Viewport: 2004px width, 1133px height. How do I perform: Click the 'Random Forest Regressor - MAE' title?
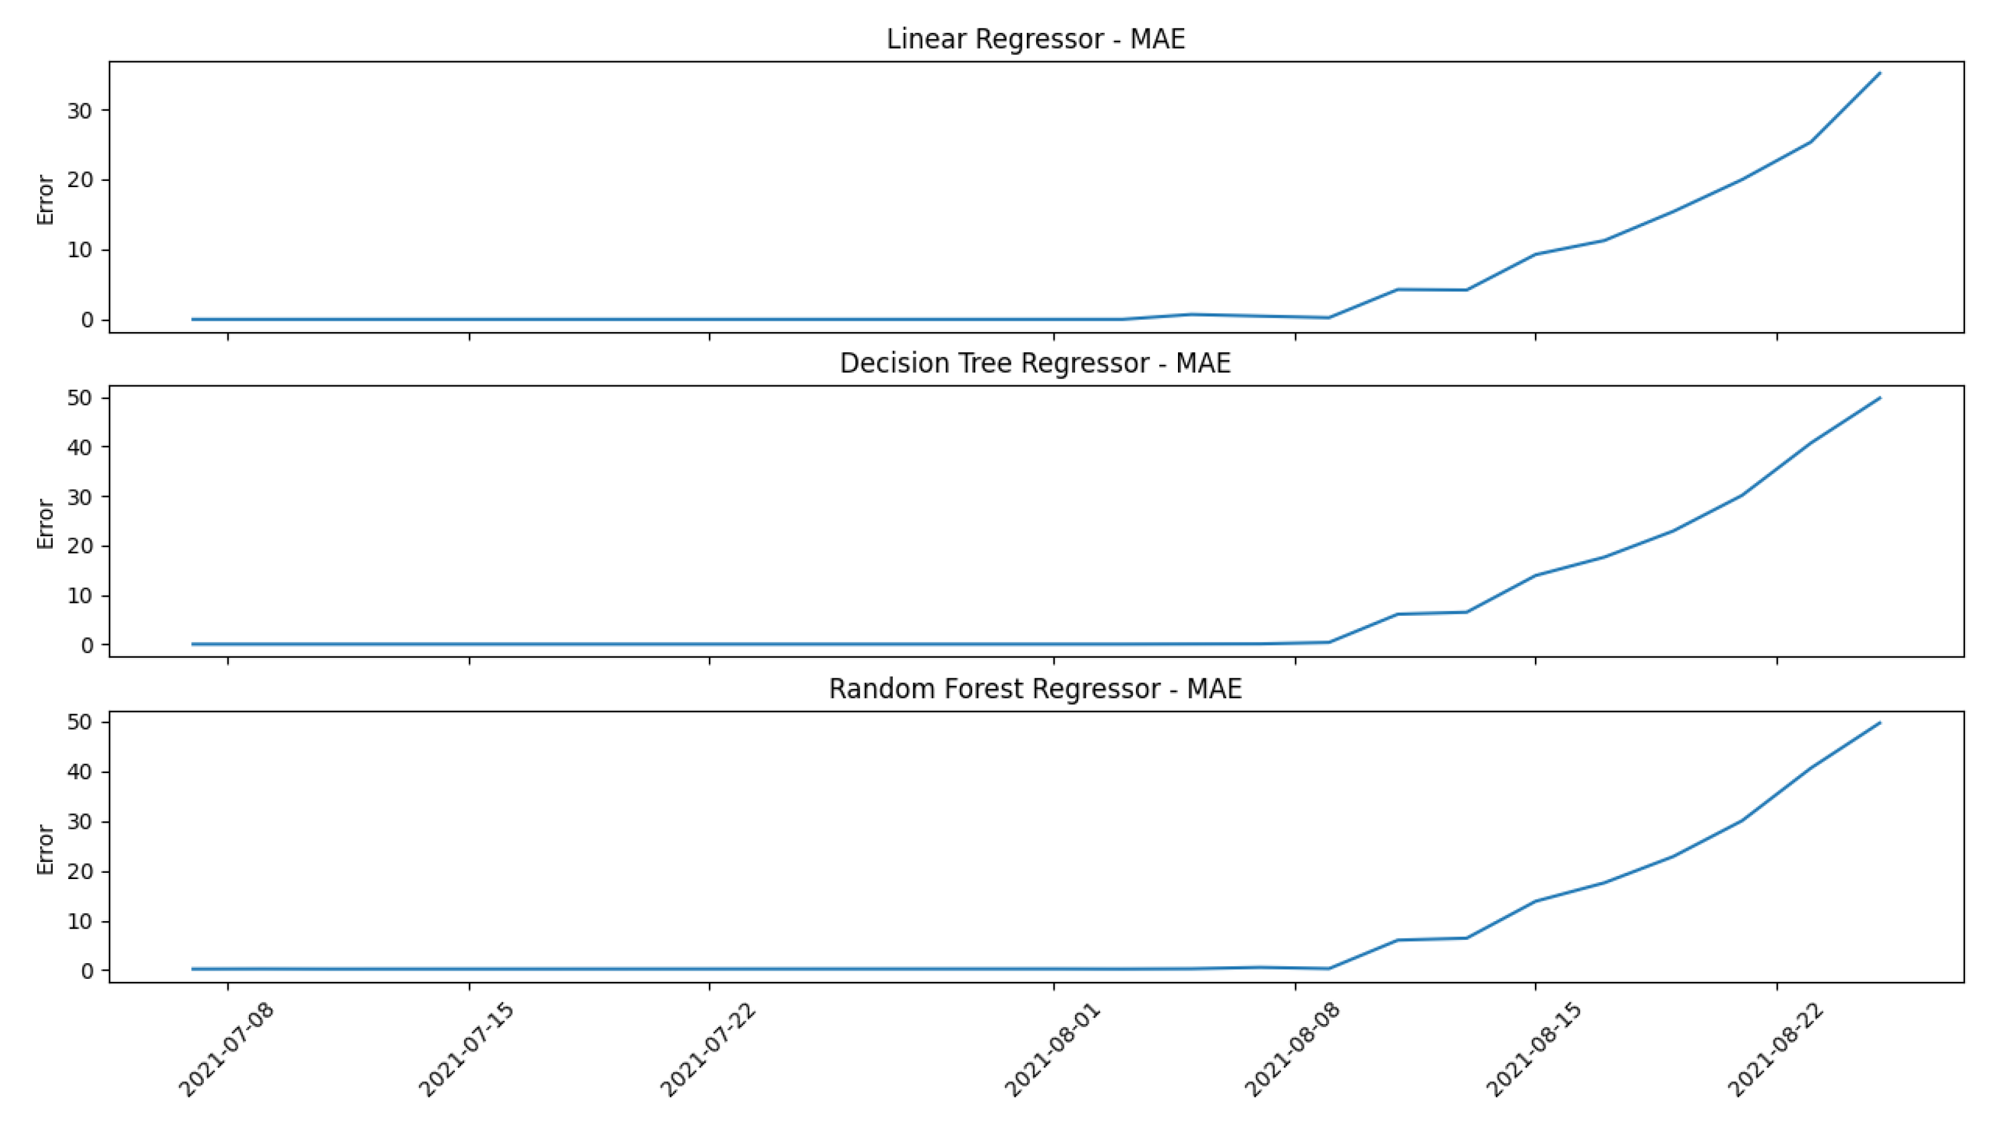pyautogui.click(x=1035, y=689)
